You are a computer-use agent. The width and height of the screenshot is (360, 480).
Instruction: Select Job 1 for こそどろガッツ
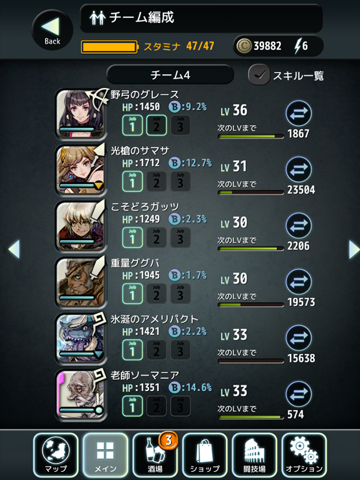click(x=132, y=238)
